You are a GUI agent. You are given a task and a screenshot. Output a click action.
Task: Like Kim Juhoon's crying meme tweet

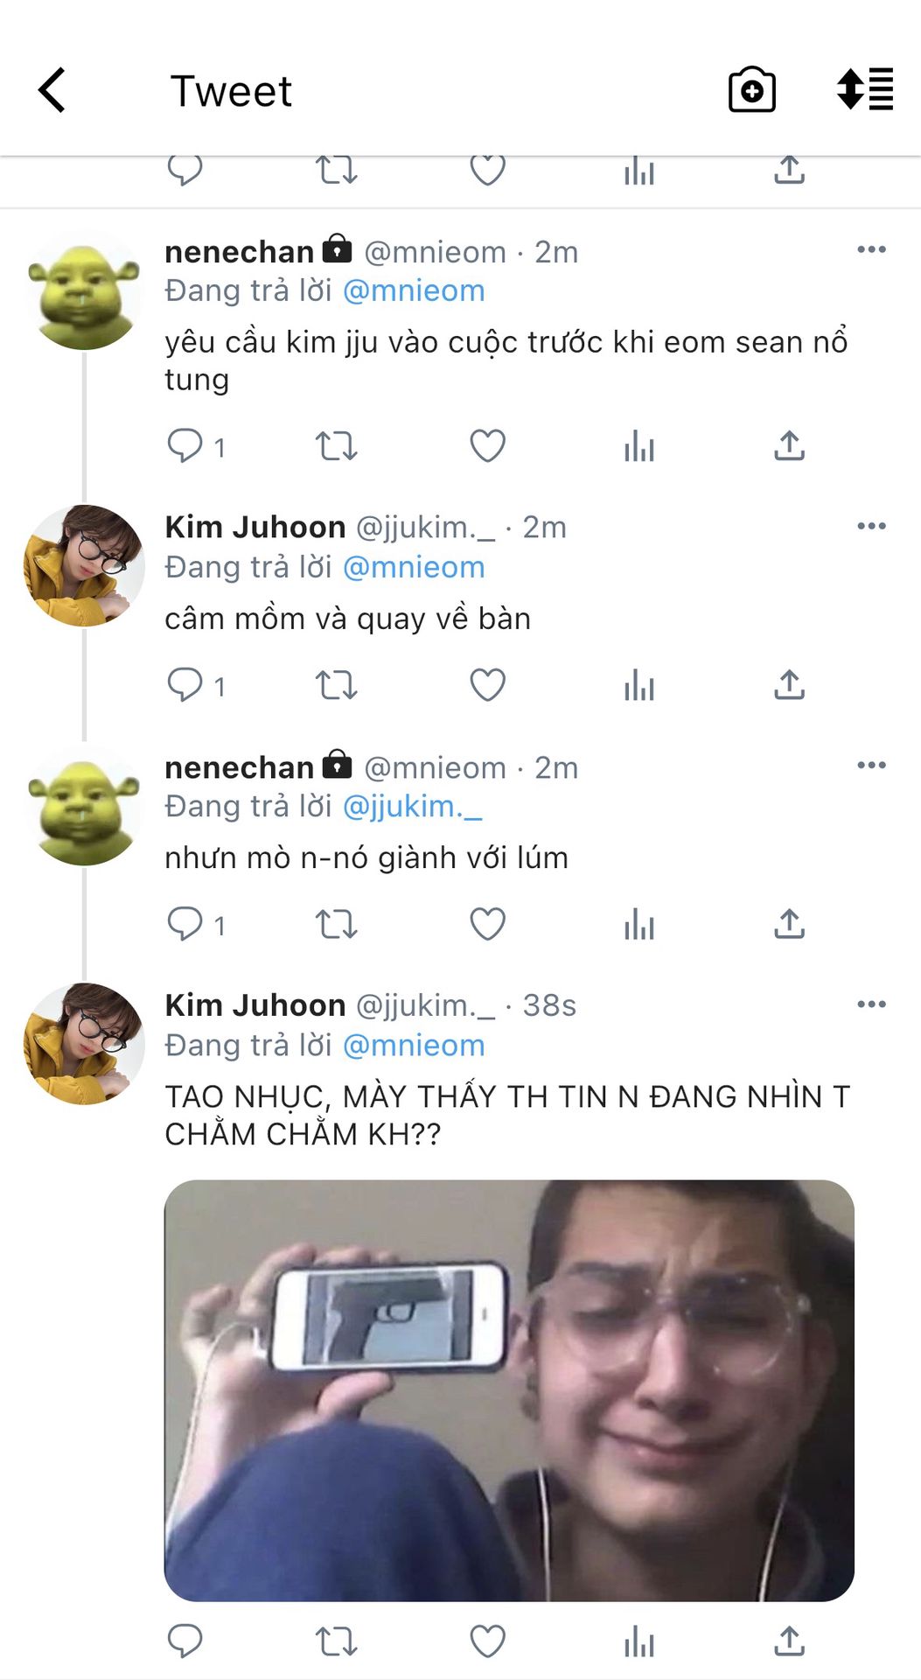pyautogui.click(x=487, y=1641)
